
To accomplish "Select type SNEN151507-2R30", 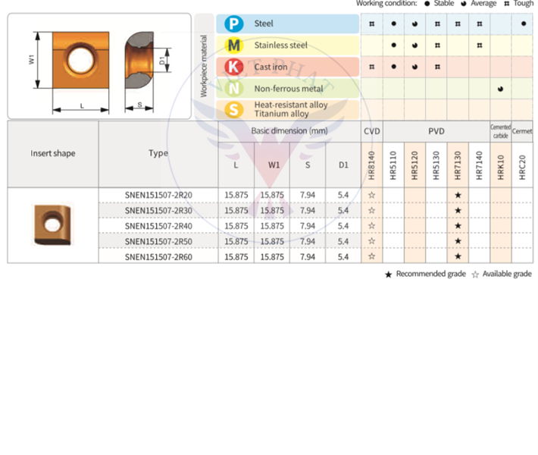I will pyautogui.click(x=158, y=211).
